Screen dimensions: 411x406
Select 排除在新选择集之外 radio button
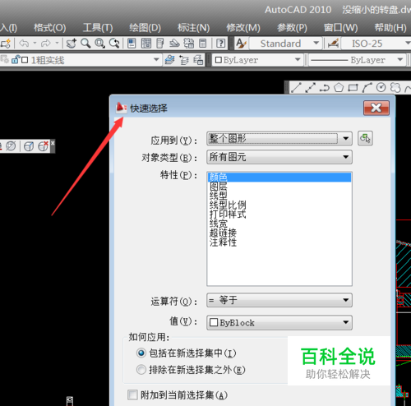(x=141, y=370)
